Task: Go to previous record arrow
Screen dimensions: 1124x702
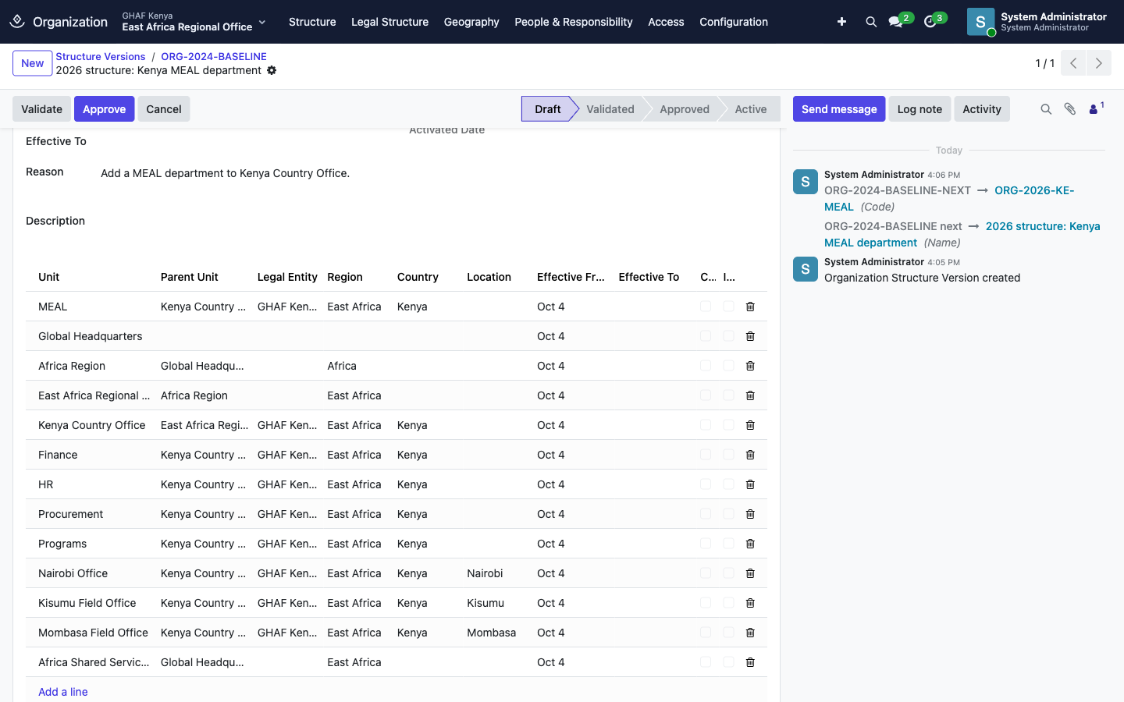Action: pos(1073,63)
